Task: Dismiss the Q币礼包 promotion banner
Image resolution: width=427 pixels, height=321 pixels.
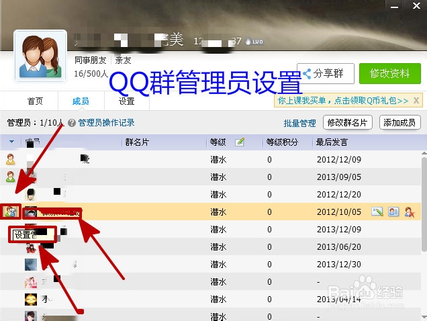Action: point(416,101)
